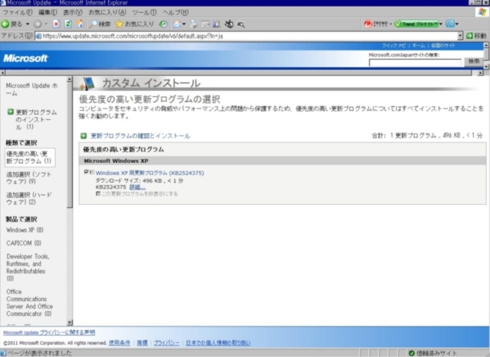
Task: Go to the Home page icon
Action: (80, 24)
